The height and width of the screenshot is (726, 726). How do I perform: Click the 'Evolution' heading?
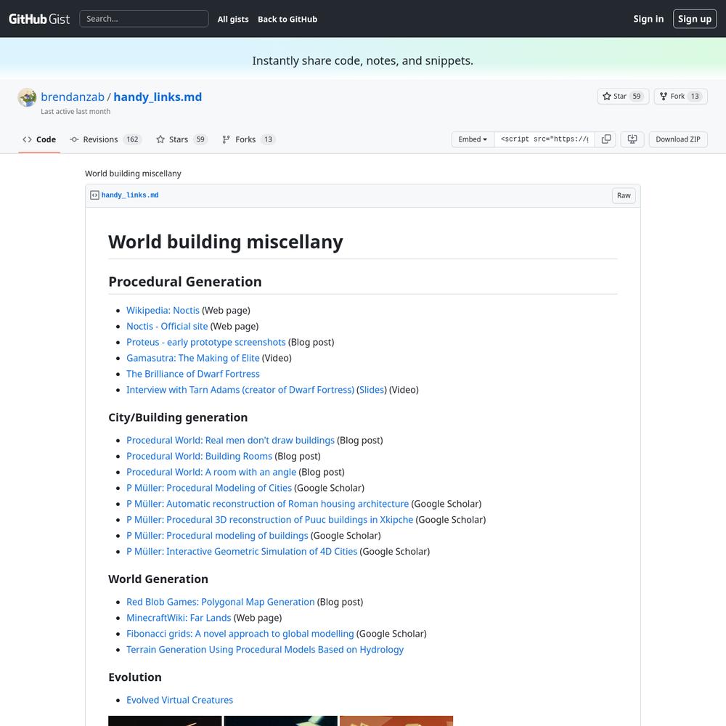pyautogui.click(x=135, y=677)
